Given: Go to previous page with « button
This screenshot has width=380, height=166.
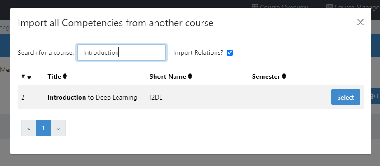Looking at the screenshot, I should pyautogui.click(x=28, y=128).
